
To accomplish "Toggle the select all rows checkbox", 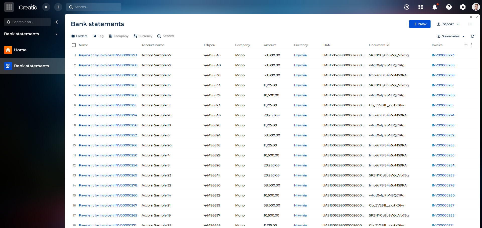I will 74,45.
